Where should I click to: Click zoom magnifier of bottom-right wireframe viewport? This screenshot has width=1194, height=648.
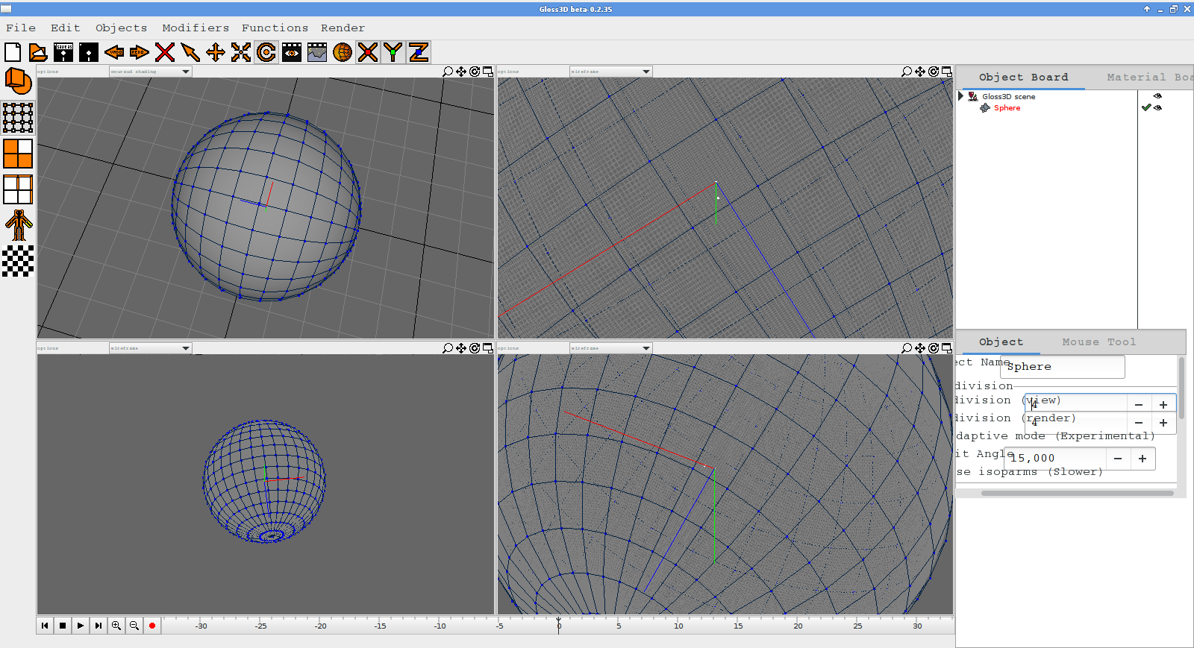click(x=907, y=348)
